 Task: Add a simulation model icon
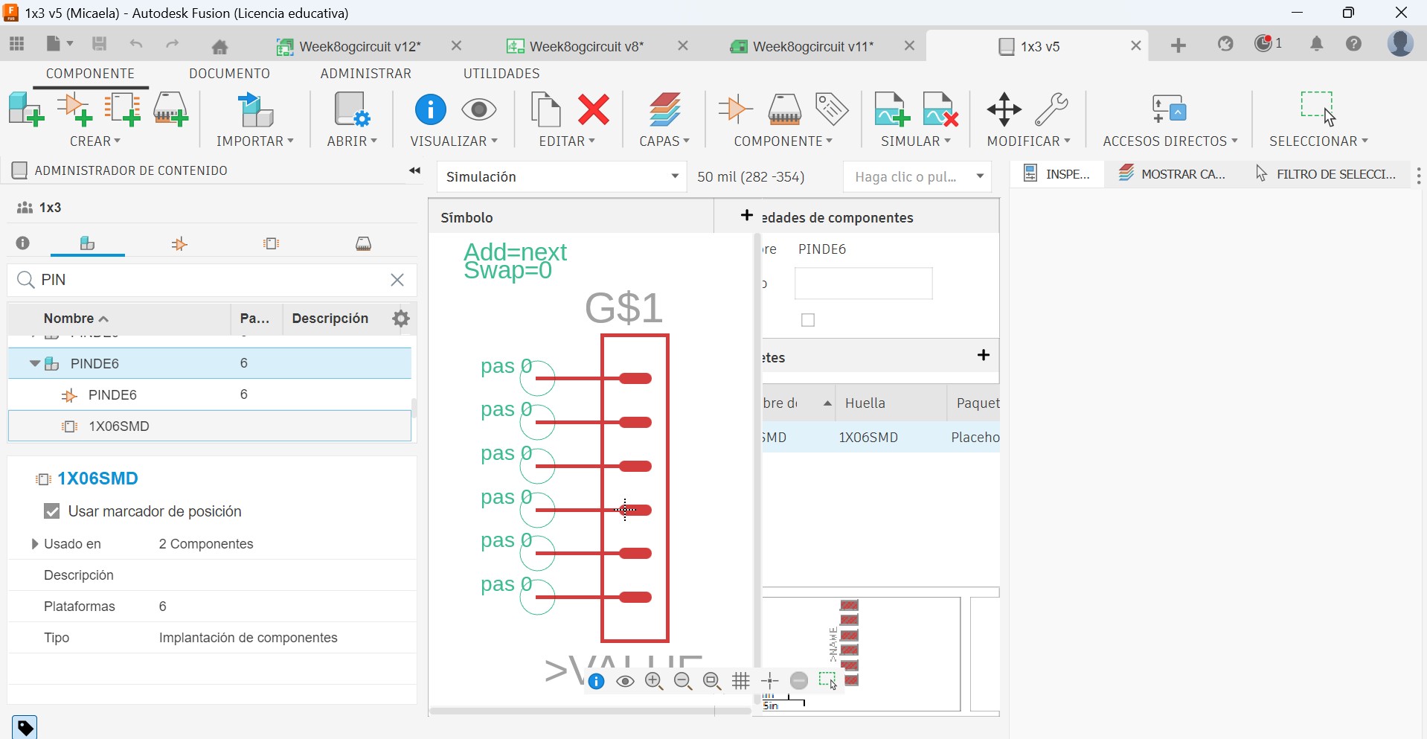click(892, 109)
